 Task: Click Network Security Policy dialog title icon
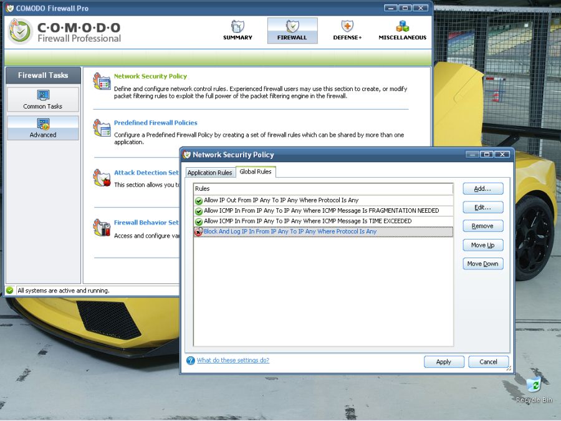pyautogui.click(x=186, y=155)
